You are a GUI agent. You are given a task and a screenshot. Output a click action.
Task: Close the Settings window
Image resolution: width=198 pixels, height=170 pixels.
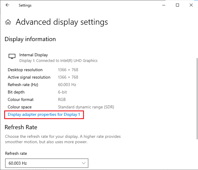click(191, 5)
